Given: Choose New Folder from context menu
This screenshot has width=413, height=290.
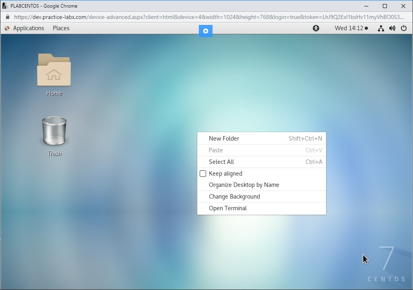Looking at the screenshot, I should pyautogui.click(x=224, y=139).
